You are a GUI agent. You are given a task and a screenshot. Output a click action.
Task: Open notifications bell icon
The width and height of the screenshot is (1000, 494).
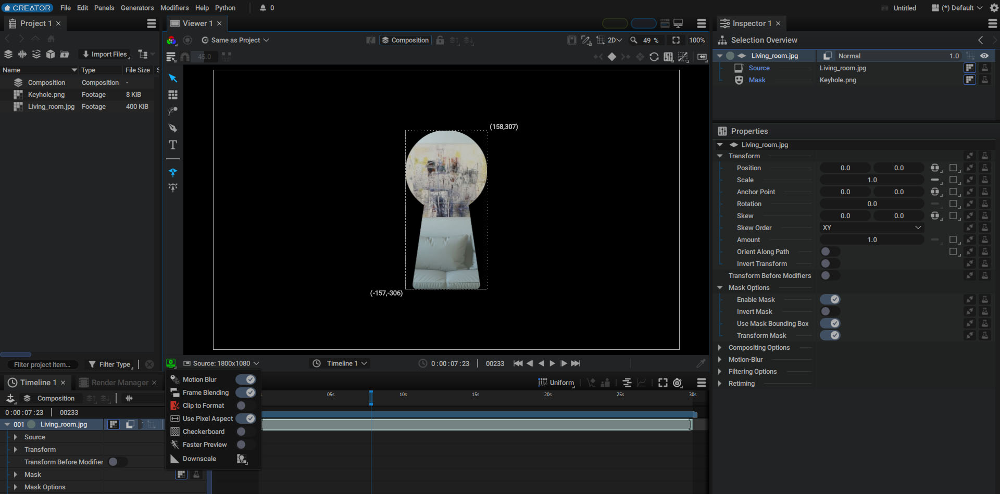pos(263,8)
